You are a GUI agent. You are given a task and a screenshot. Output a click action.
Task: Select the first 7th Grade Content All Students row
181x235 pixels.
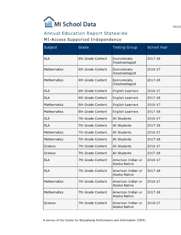[x=112, y=118]
